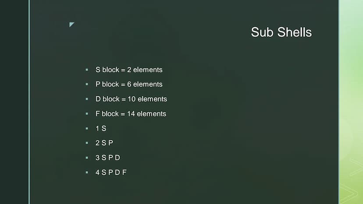The width and height of the screenshot is (363, 204).
Task: Click the 'S block = 2 elements' line
Action: click(x=129, y=70)
